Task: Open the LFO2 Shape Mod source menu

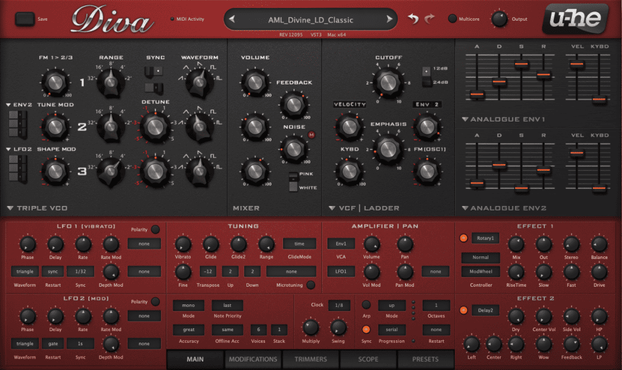Action: (x=19, y=149)
